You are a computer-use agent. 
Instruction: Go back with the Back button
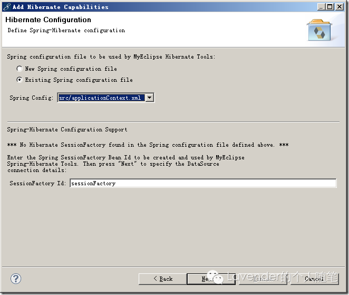click(163, 279)
